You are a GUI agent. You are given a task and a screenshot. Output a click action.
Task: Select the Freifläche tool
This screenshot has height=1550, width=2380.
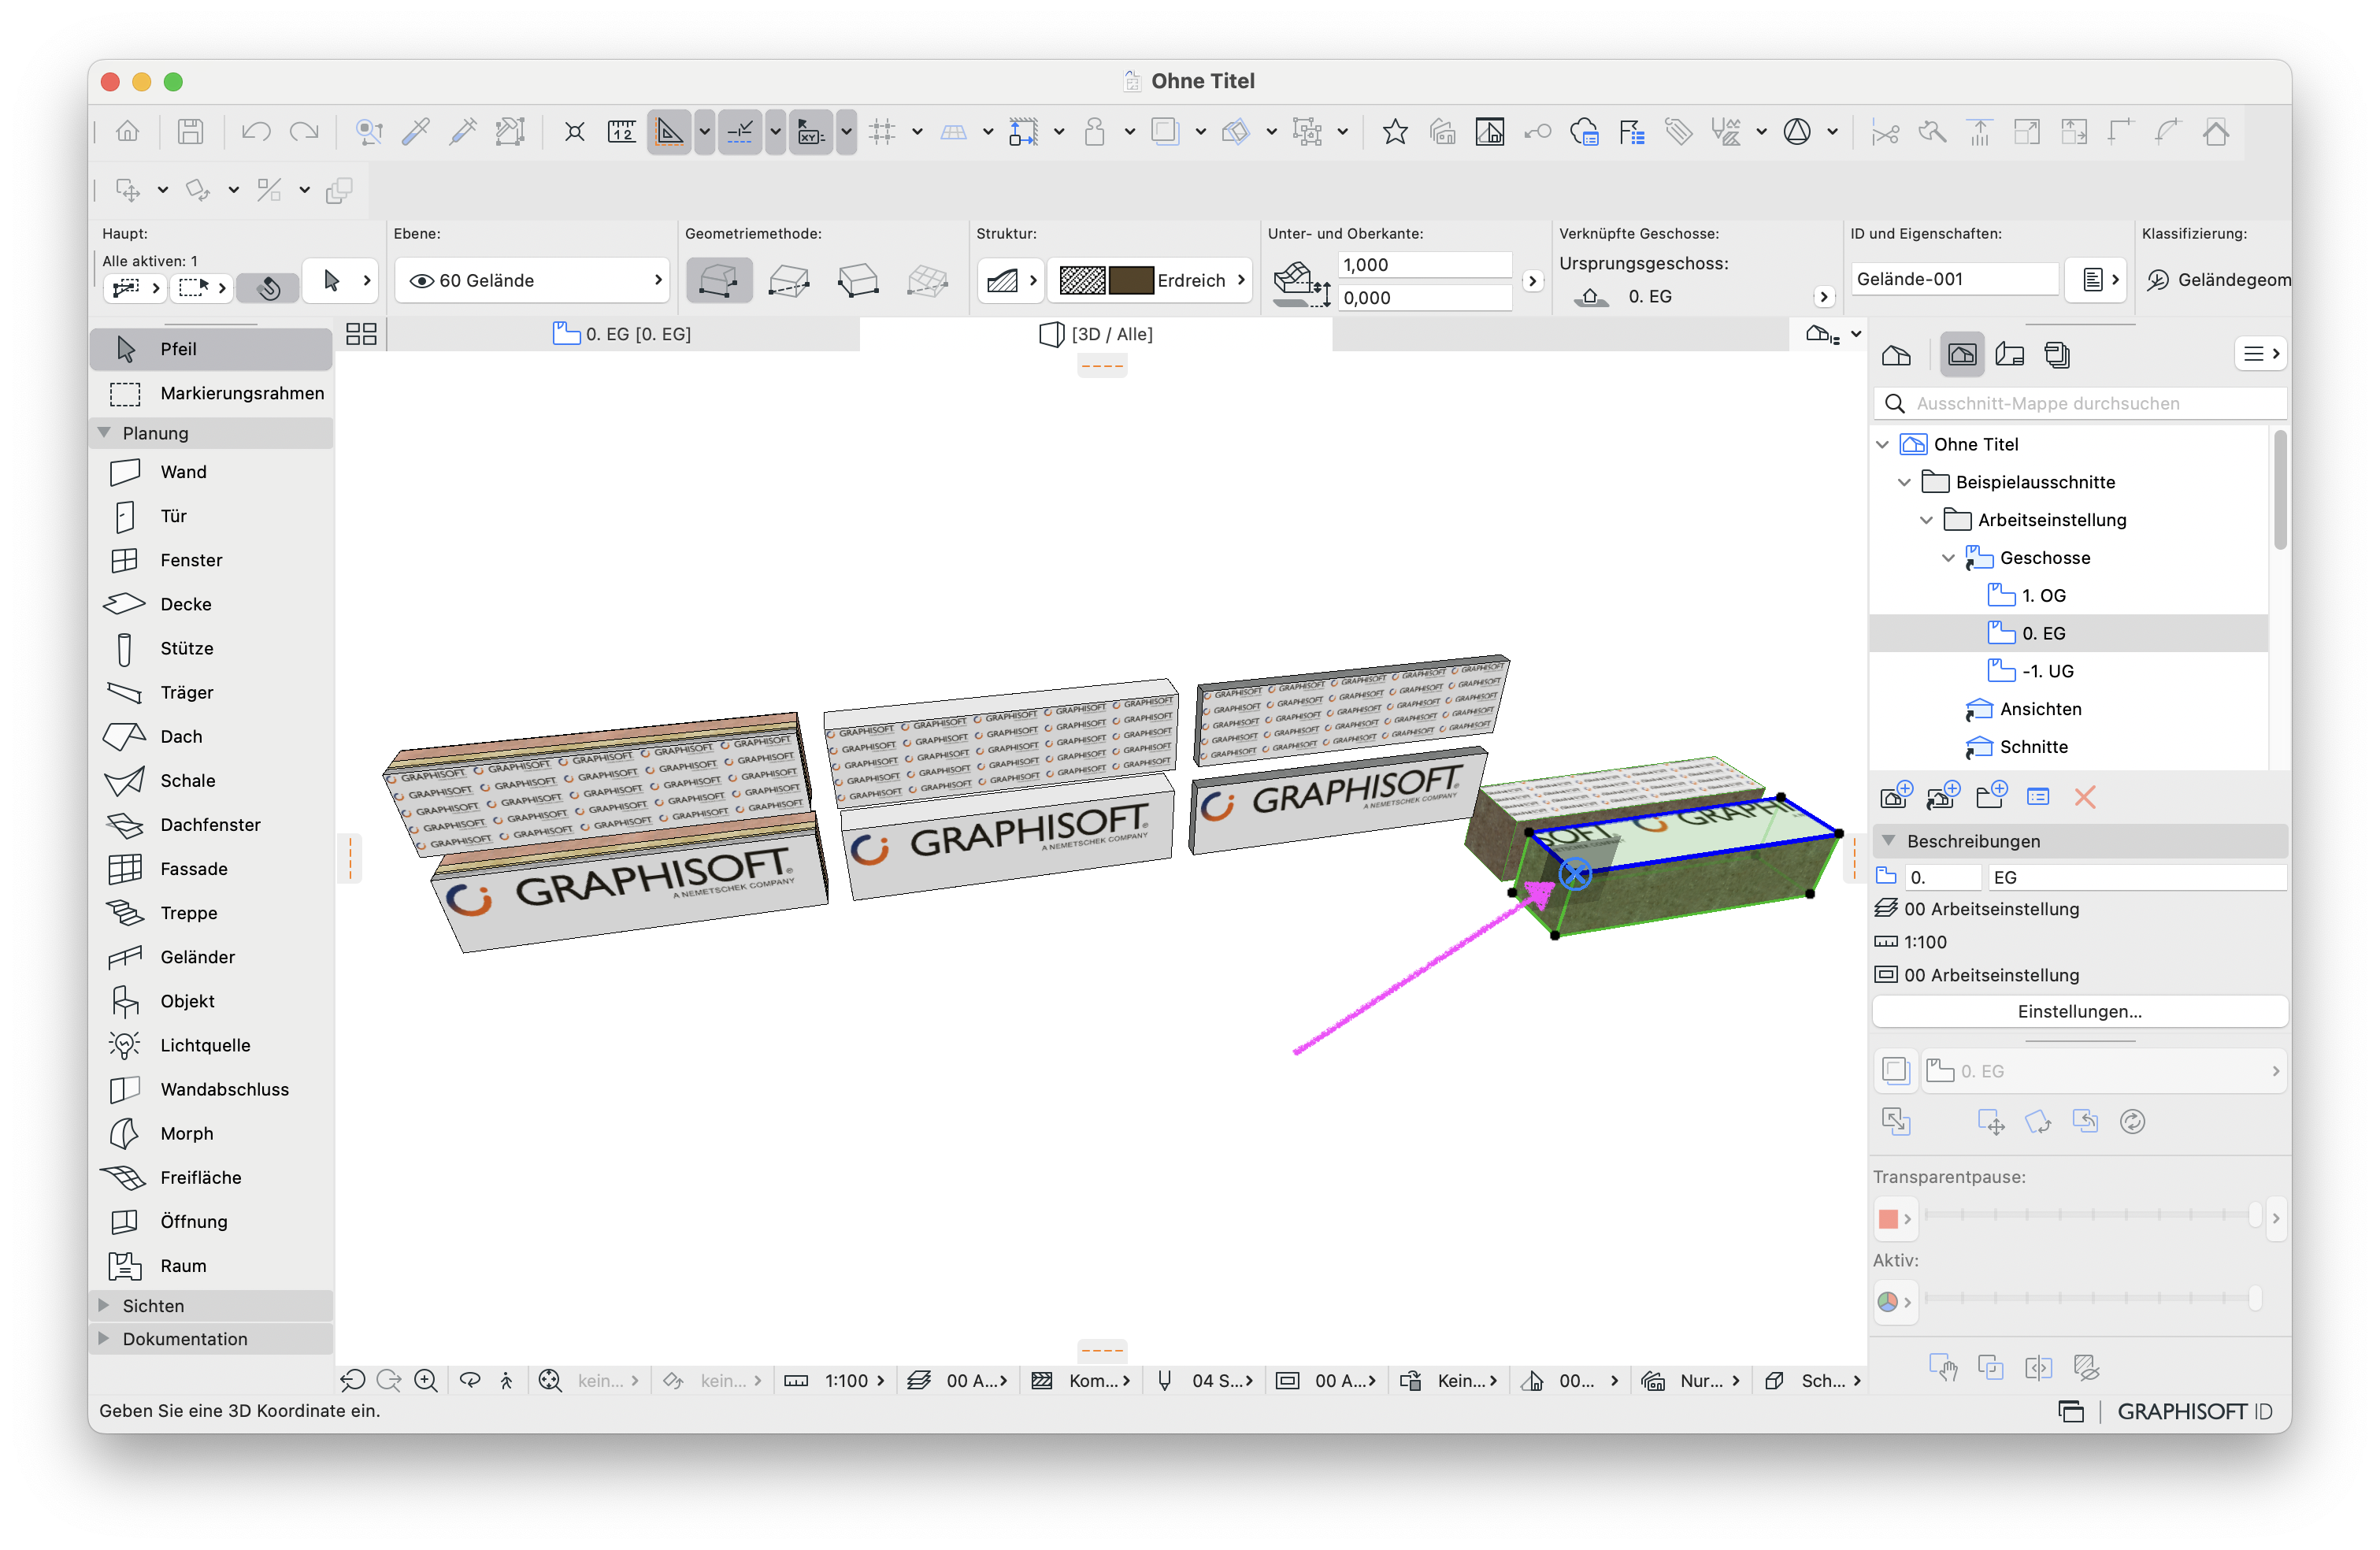[210, 1177]
